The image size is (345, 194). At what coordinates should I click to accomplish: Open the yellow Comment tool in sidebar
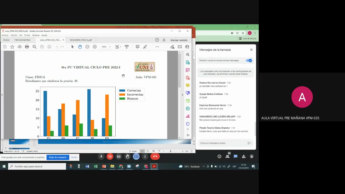[188, 85]
